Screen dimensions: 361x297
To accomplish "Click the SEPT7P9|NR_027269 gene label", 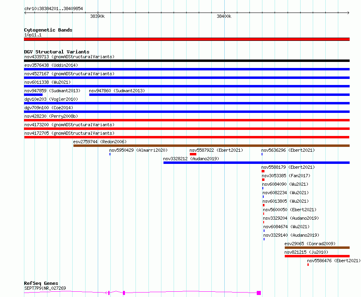I will tap(45, 288).
